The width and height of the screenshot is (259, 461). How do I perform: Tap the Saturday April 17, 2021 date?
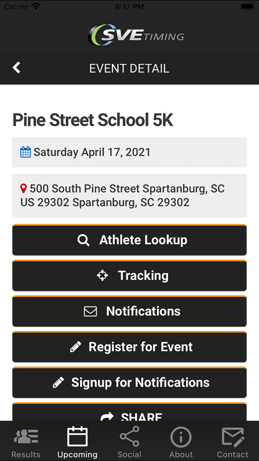92,152
